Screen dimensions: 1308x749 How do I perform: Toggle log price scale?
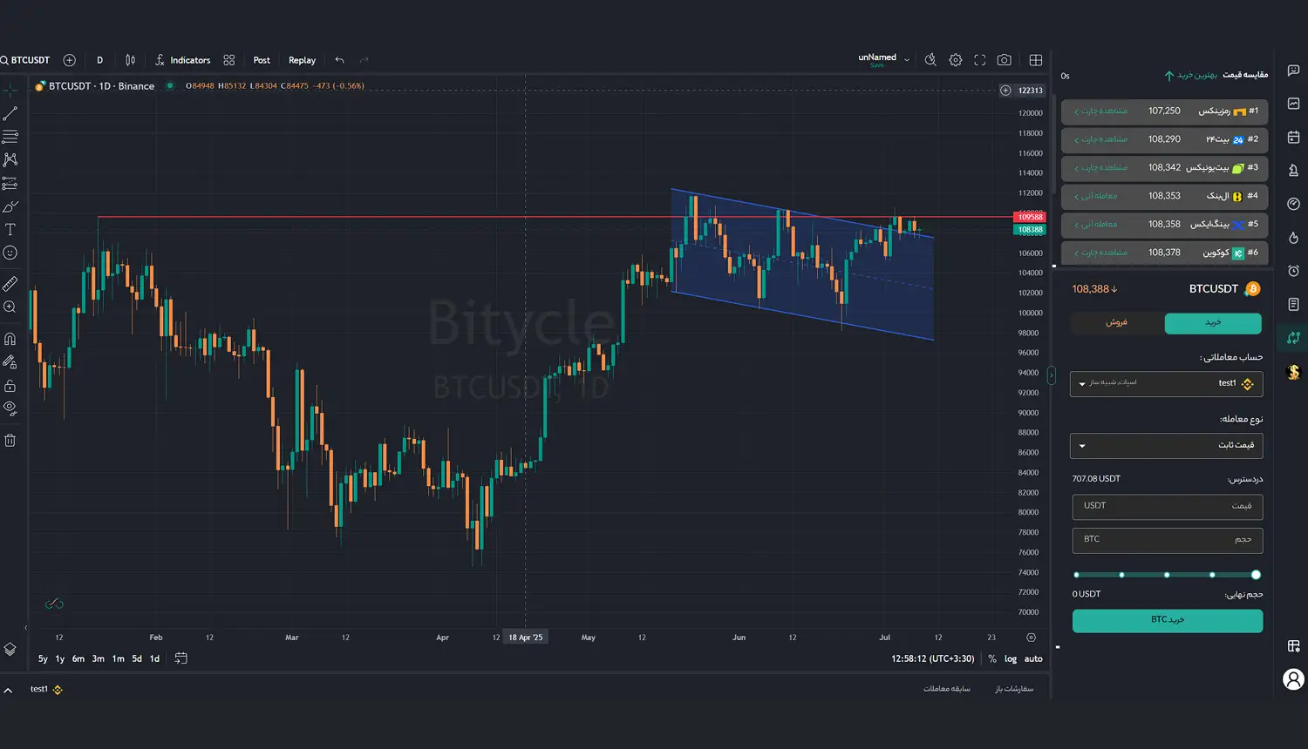click(x=1011, y=658)
